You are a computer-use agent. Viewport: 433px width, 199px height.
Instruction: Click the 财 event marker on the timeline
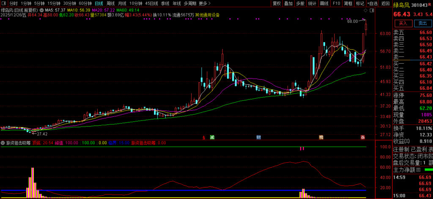click(x=258, y=137)
